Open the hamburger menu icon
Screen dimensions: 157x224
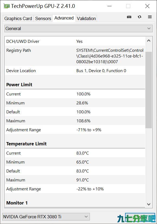coord(150,17)
